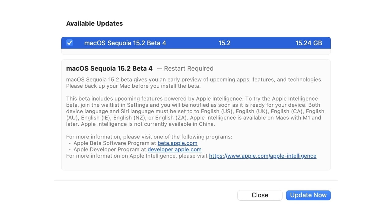The width and height of the screenshot is (392, 220).
Task: Open the developer.apple.com link
Action: point(174,149)
